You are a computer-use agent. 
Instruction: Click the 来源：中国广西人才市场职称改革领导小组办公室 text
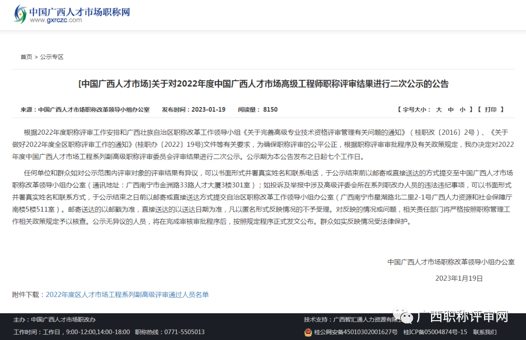[85, 109]
